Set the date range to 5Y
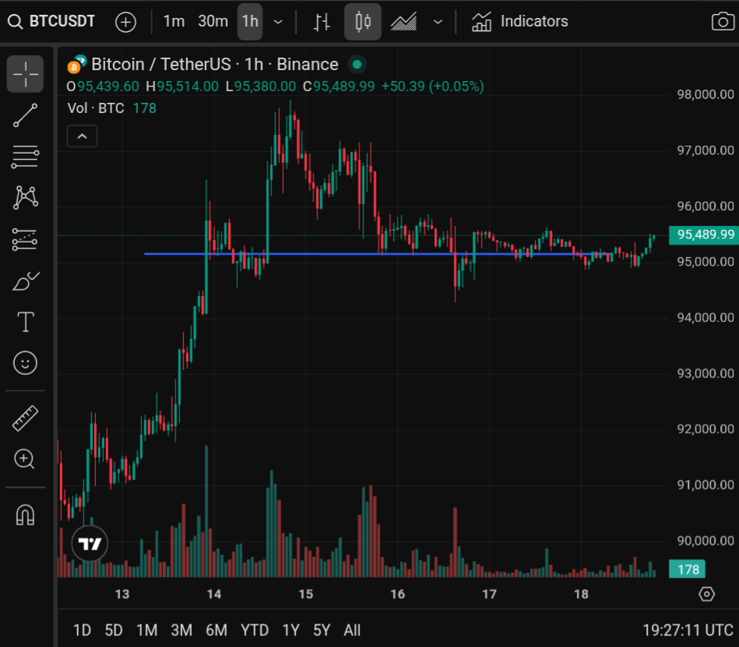 pos(322,630)
